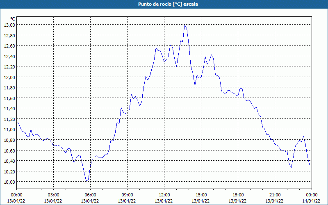Click the °C unit label on the axis

(13, 19)
